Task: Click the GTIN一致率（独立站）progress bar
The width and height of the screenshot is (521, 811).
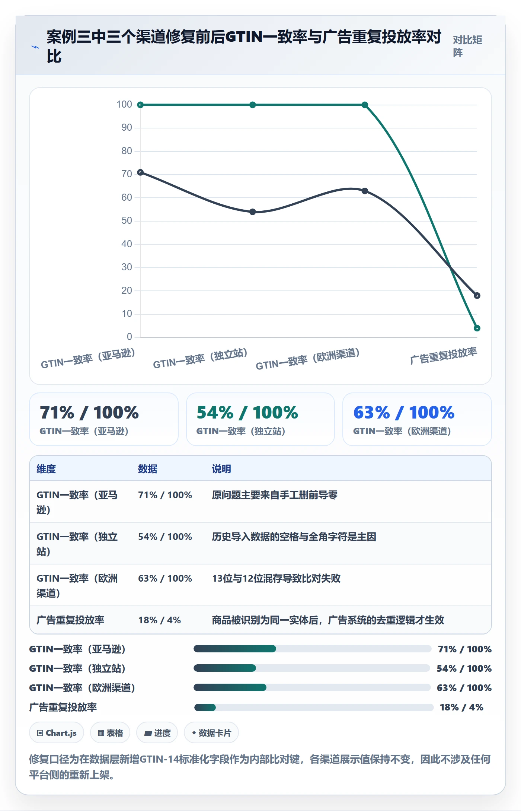Action: pos(312,668)
